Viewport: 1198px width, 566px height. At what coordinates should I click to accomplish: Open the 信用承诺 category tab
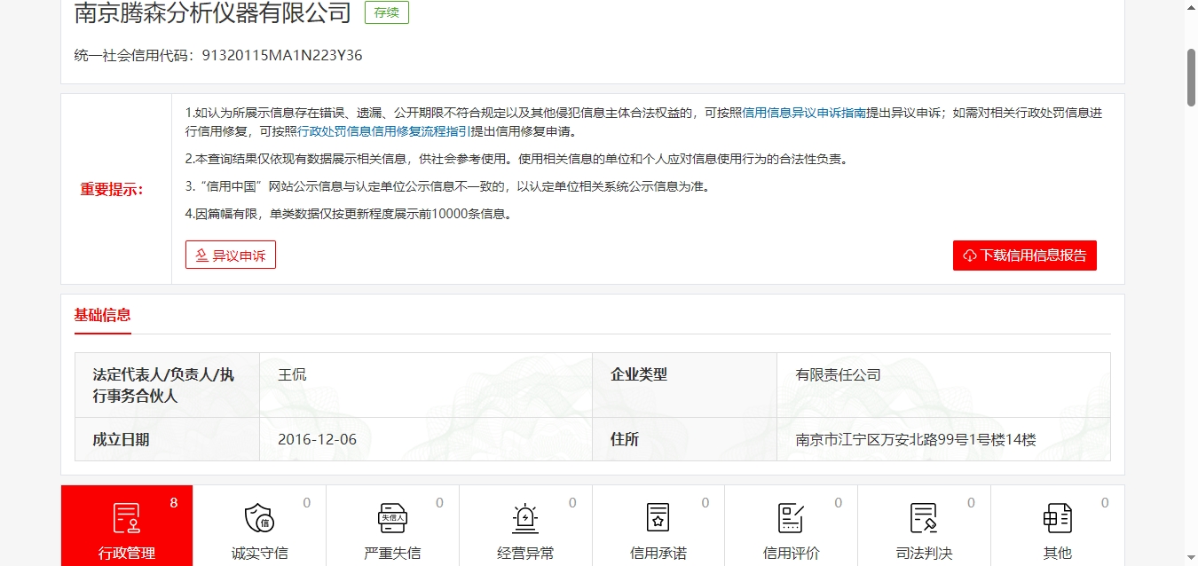coord(658,525)
